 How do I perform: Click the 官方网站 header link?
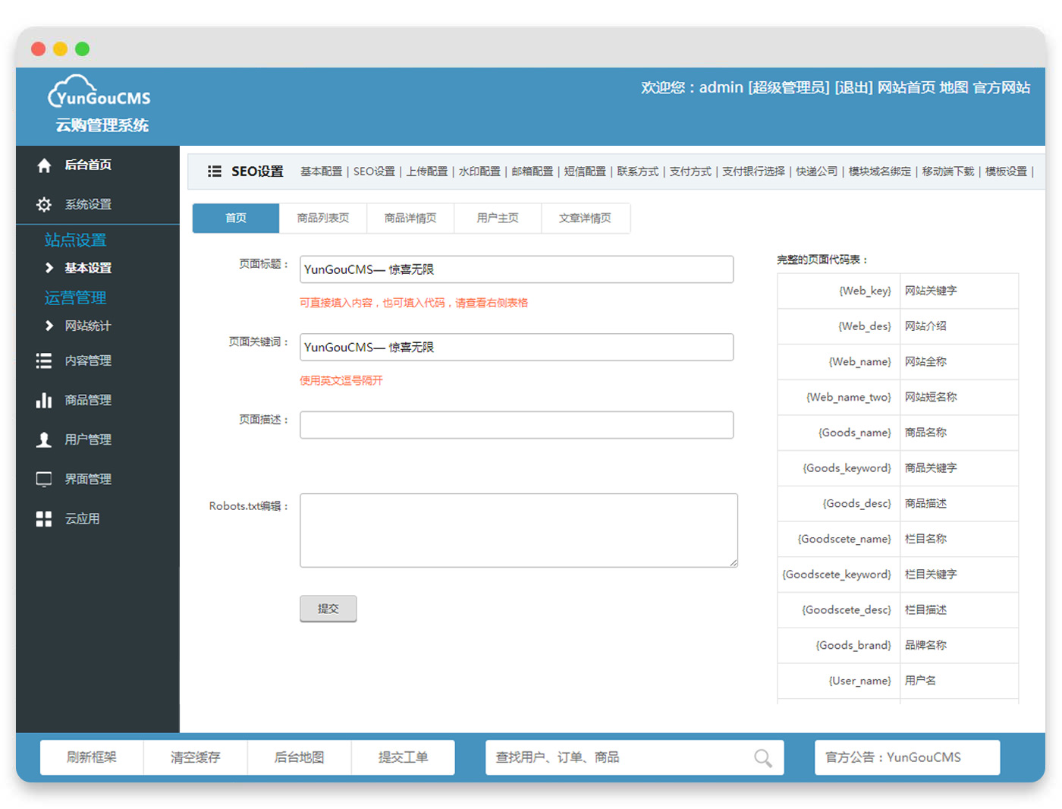[1001, 88]
